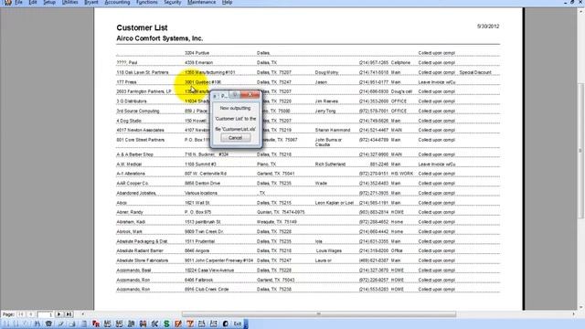Click the 801 Core Street Partners row

tap(308, 142)
